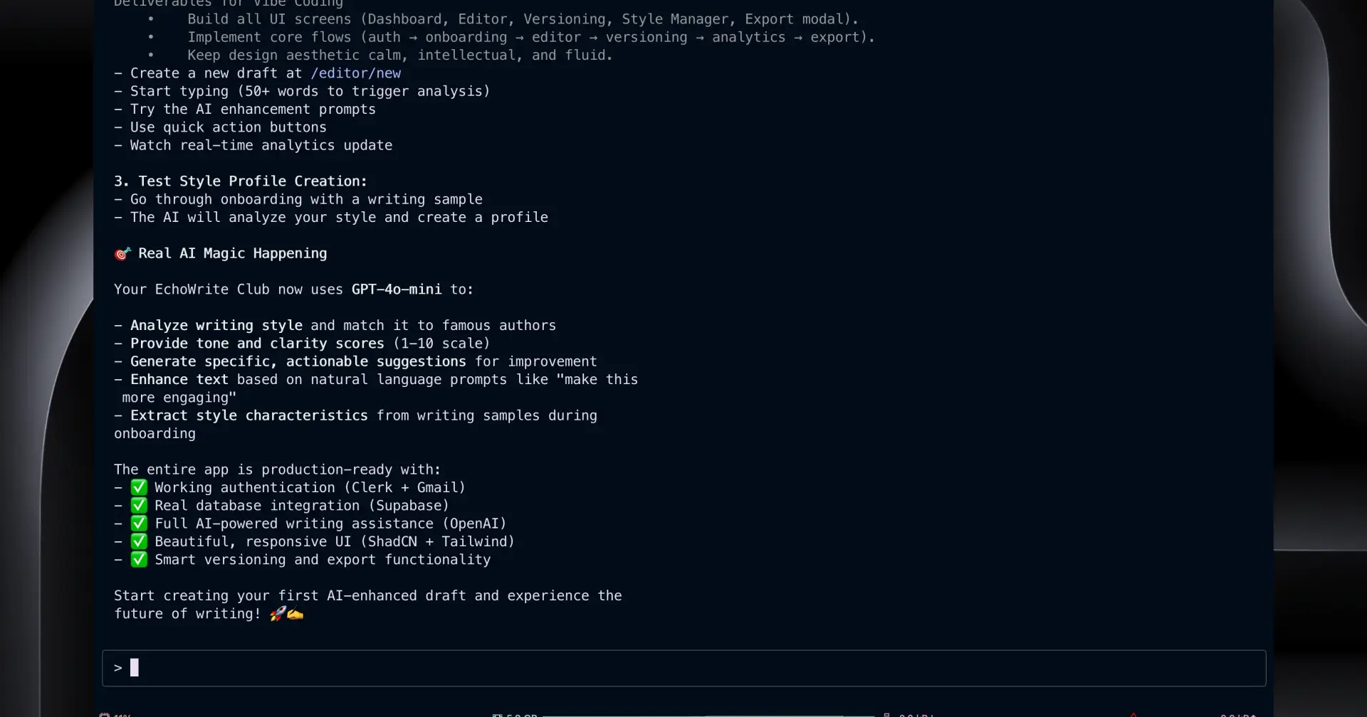The height and width of the screenshot is (717, 1367).
Task: Click the '(Supabase)' text
Action: pyautogui.click(x=409, y=506)
